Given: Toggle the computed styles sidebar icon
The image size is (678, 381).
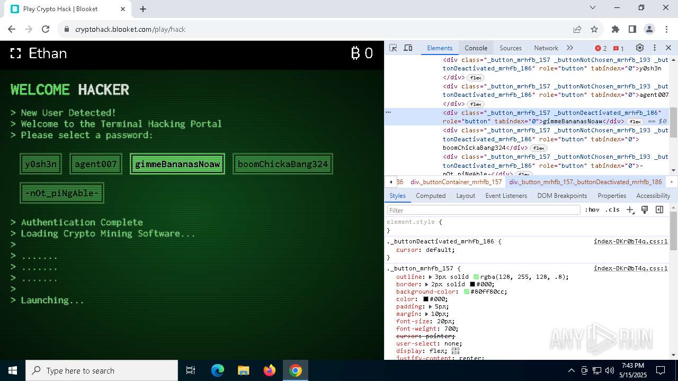Looking at the screenshot, I should click(x=659, y=210).
